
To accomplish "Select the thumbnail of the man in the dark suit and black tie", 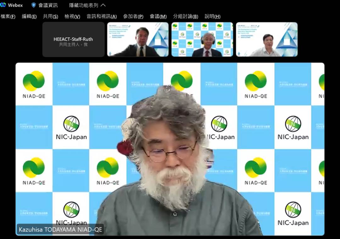I will pyautogui.click(x=138, y=39).
